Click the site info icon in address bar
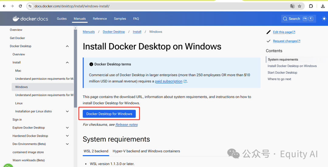328x167 pixels. (x=30, y=6)
